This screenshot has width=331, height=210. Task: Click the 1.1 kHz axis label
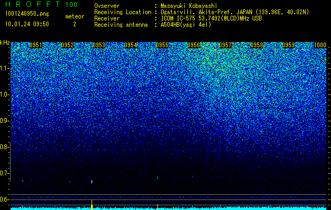5,68
